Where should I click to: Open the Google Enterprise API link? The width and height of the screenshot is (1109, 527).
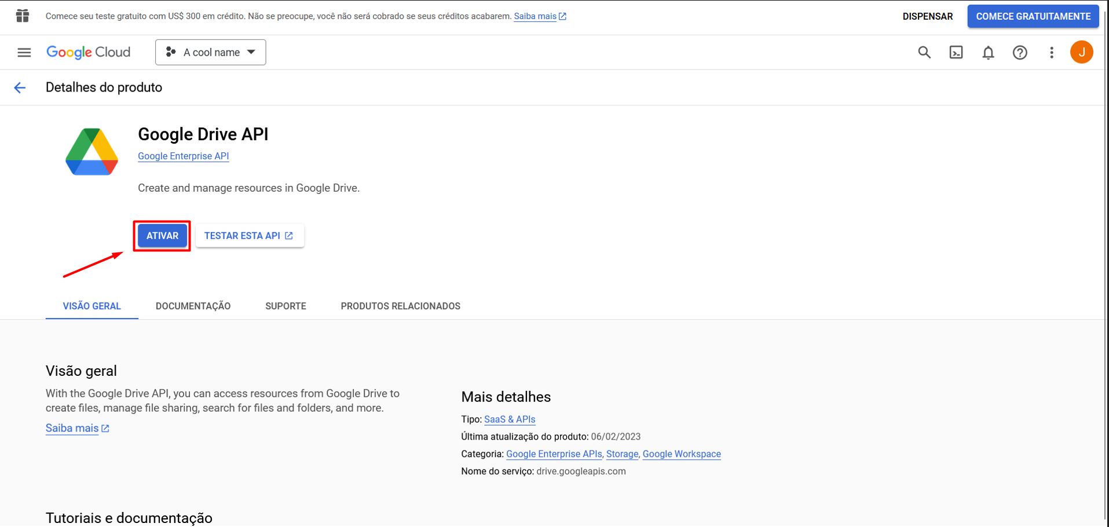click(183, 156)
